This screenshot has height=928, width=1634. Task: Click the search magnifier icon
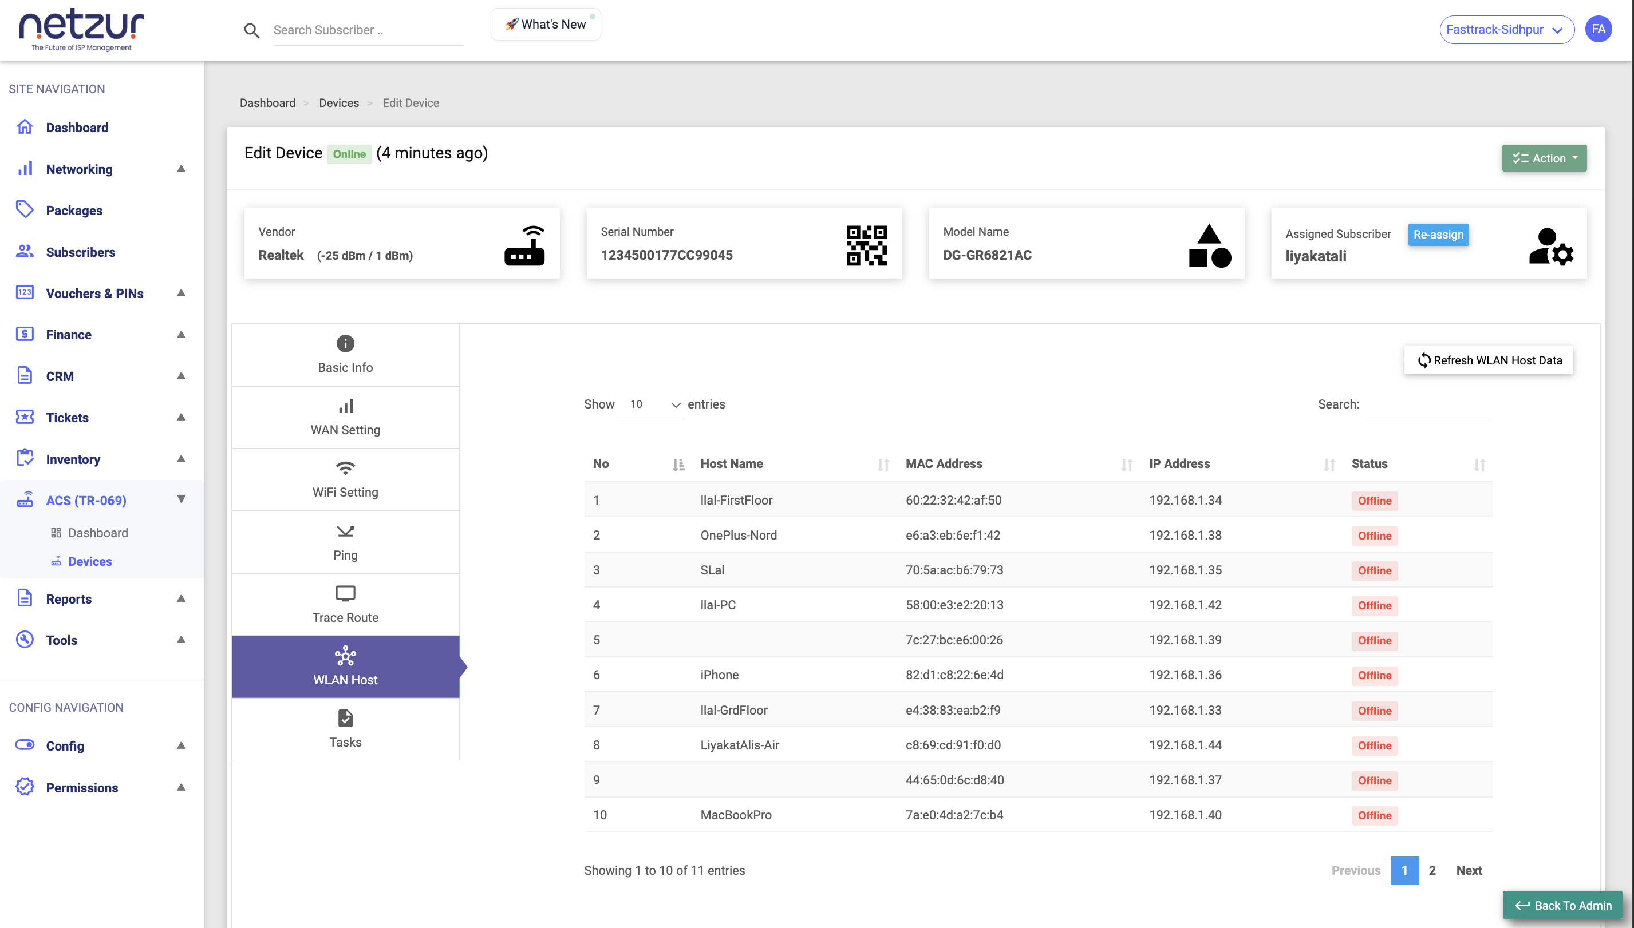click(x=251, y=30)
